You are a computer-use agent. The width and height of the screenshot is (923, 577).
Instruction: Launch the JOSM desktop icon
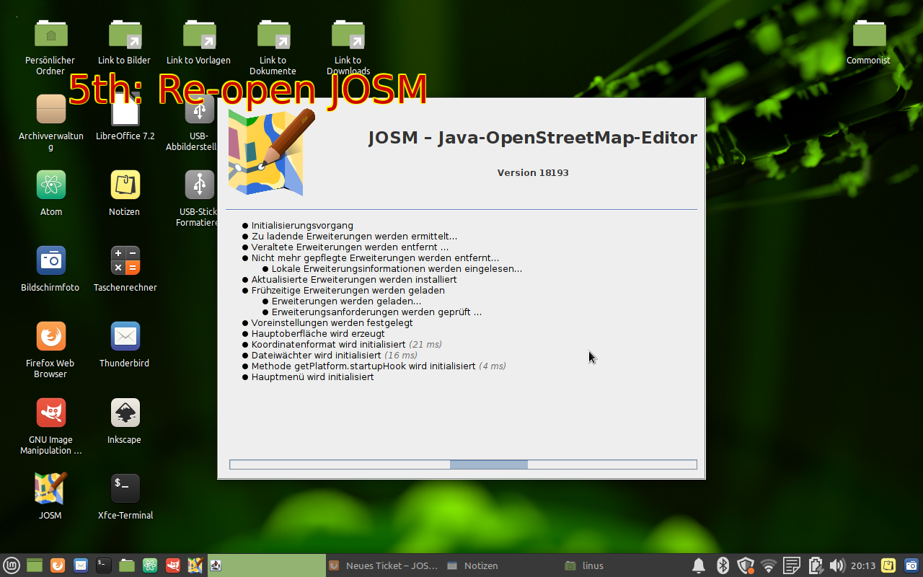51,488
